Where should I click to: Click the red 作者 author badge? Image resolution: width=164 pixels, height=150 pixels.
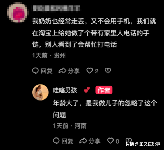[104, 90]
